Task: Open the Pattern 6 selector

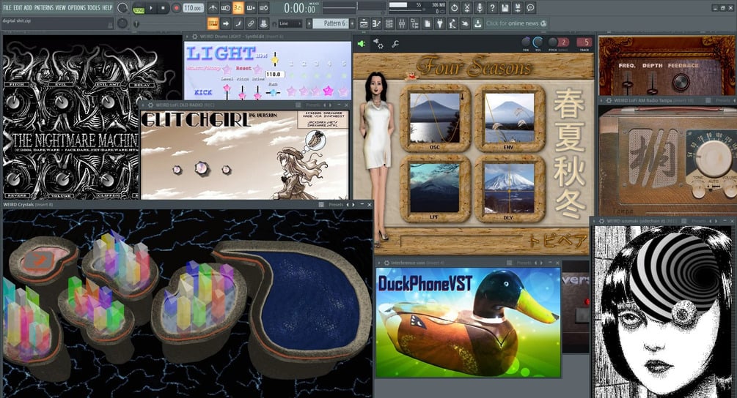Action: 331,23
